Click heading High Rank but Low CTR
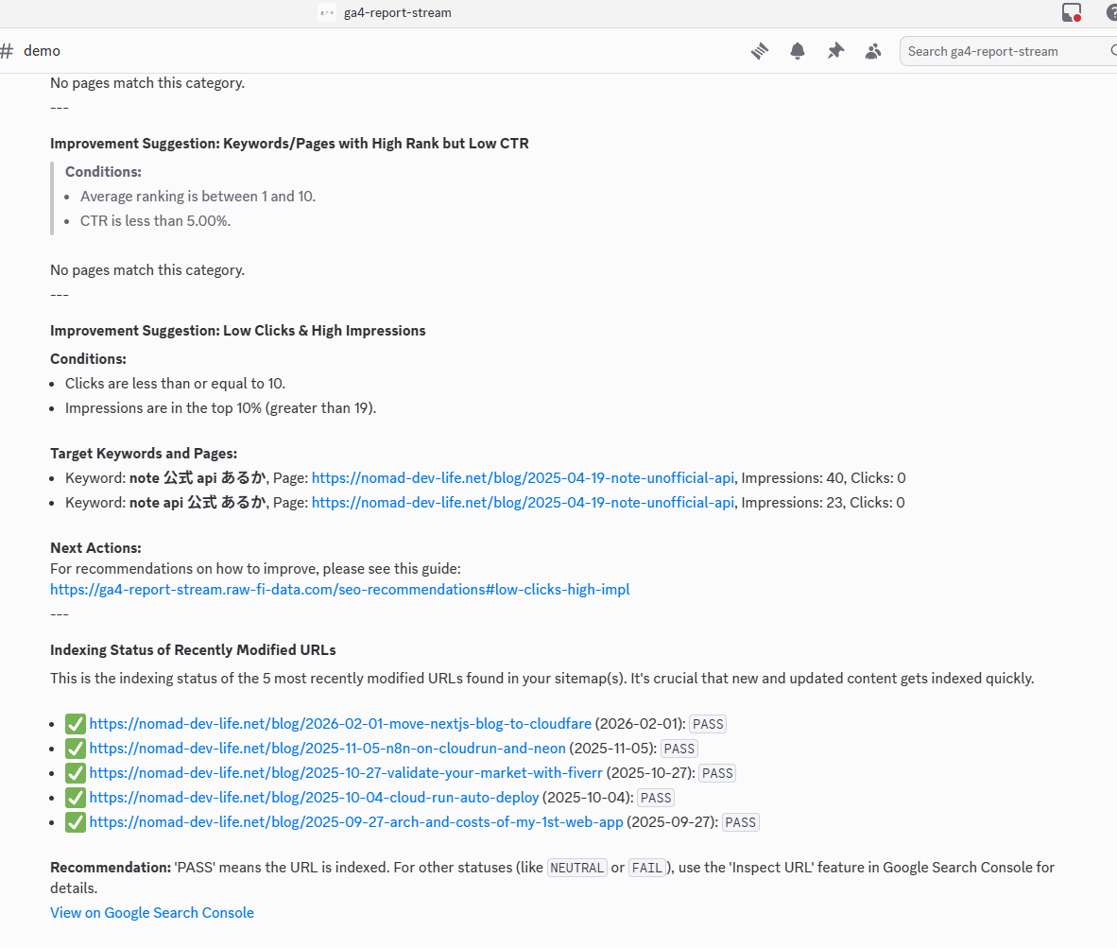Image resolution: width=1117 pixels, height=948 pixels. click(x=289, y=143)
